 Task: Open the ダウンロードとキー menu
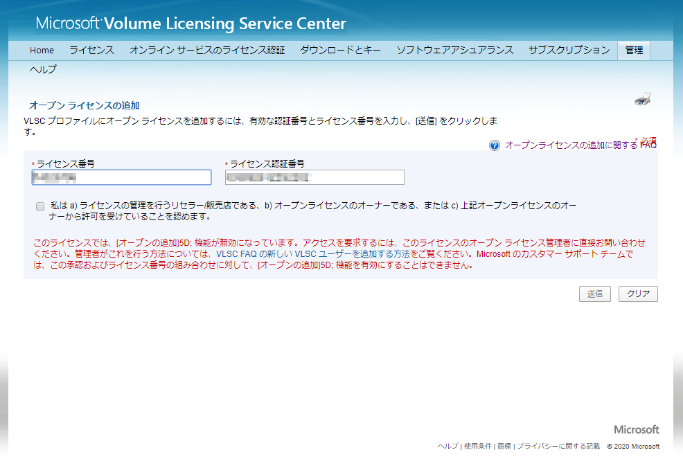pyautogui.click(x=340, y=51)
